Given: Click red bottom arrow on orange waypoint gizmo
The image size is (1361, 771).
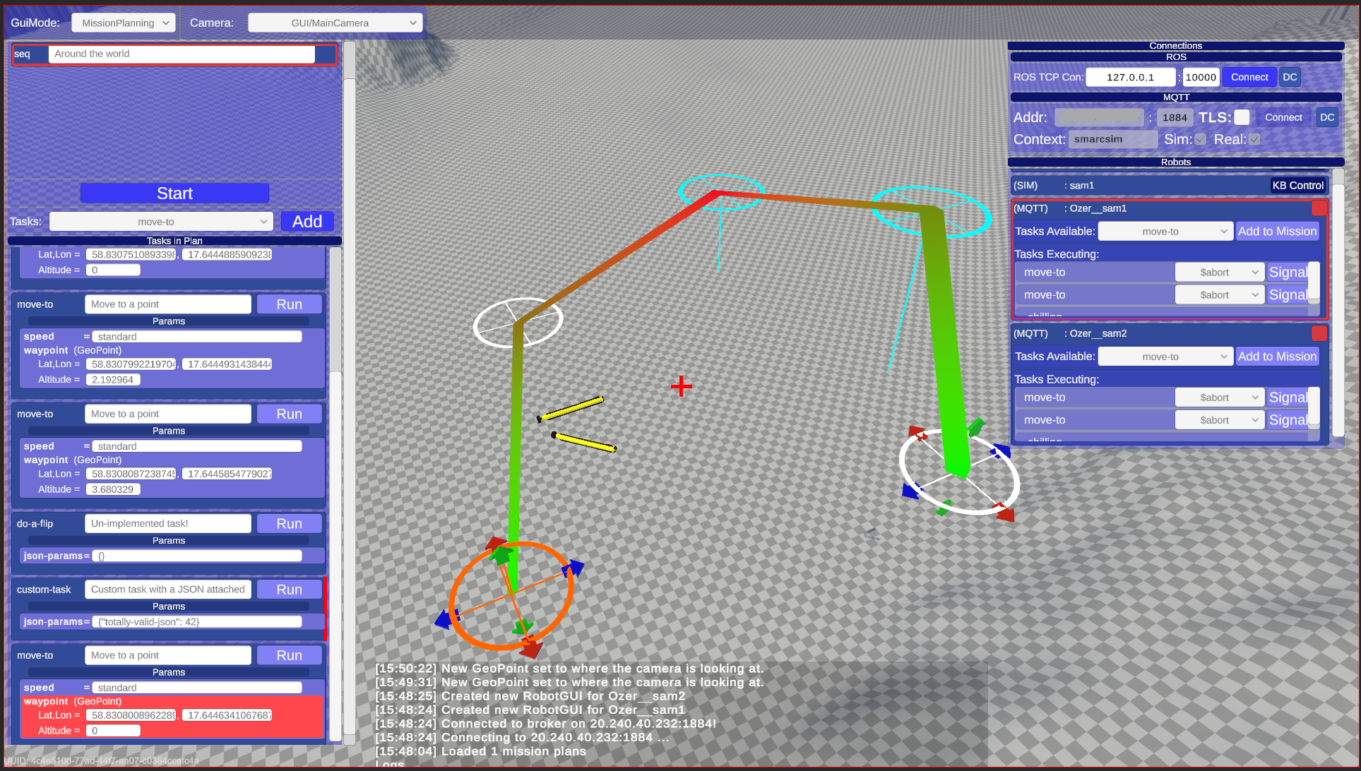Looking at the screenshot, I should point(531,647).
